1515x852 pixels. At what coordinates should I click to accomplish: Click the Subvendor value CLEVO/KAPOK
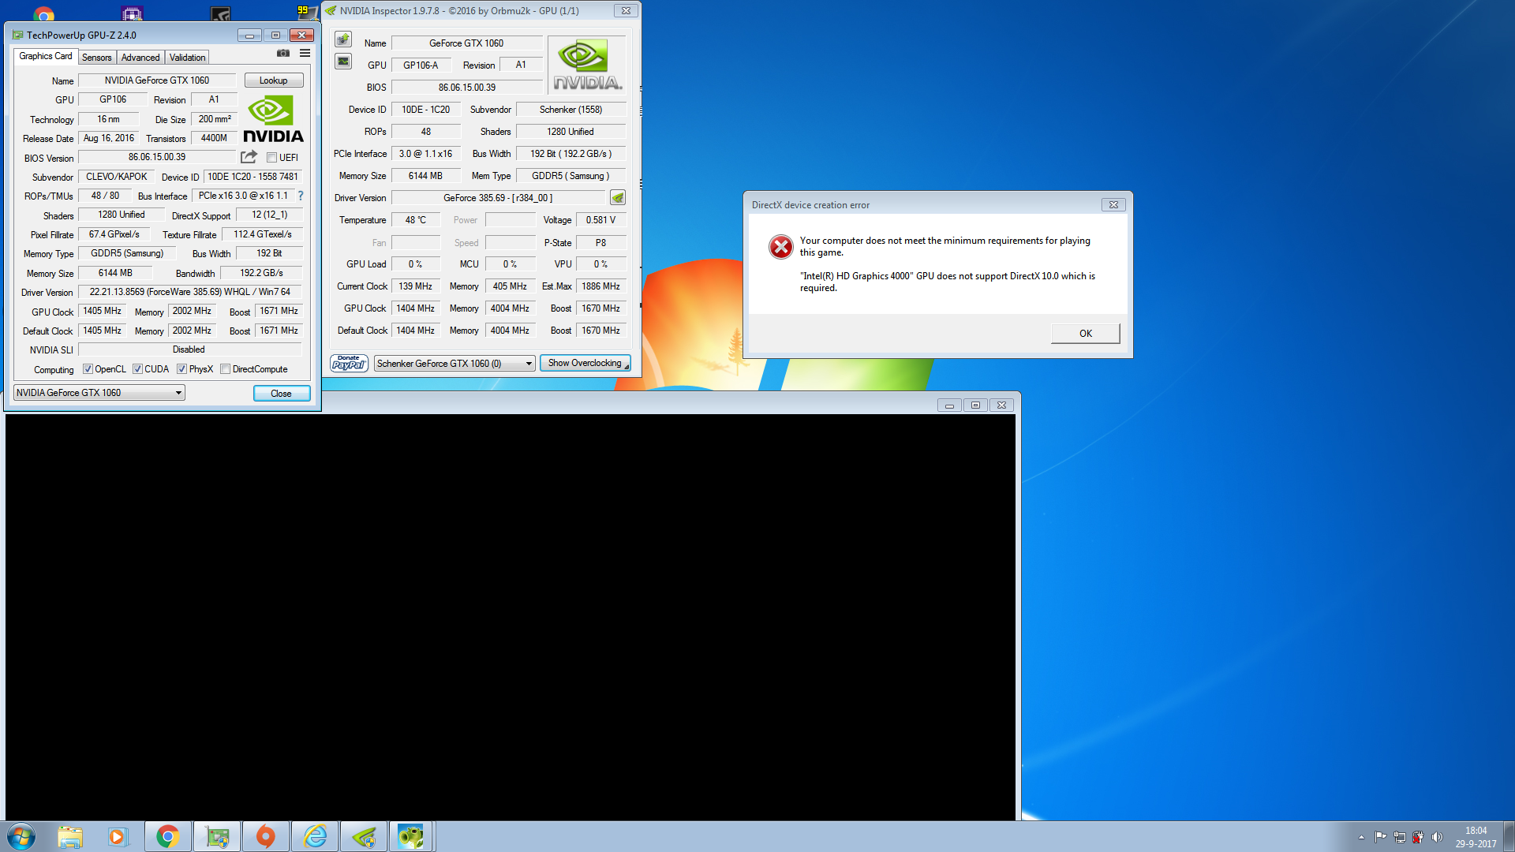click(x=117, y=177)
